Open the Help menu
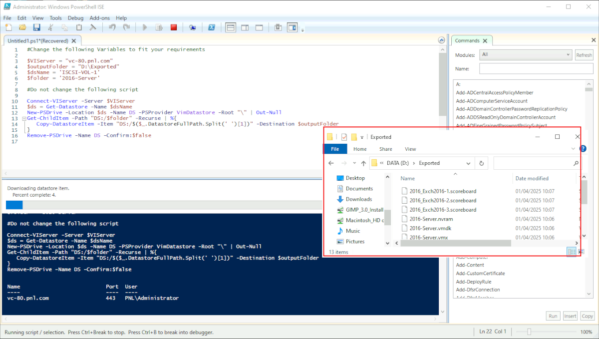 click(121, 18)
